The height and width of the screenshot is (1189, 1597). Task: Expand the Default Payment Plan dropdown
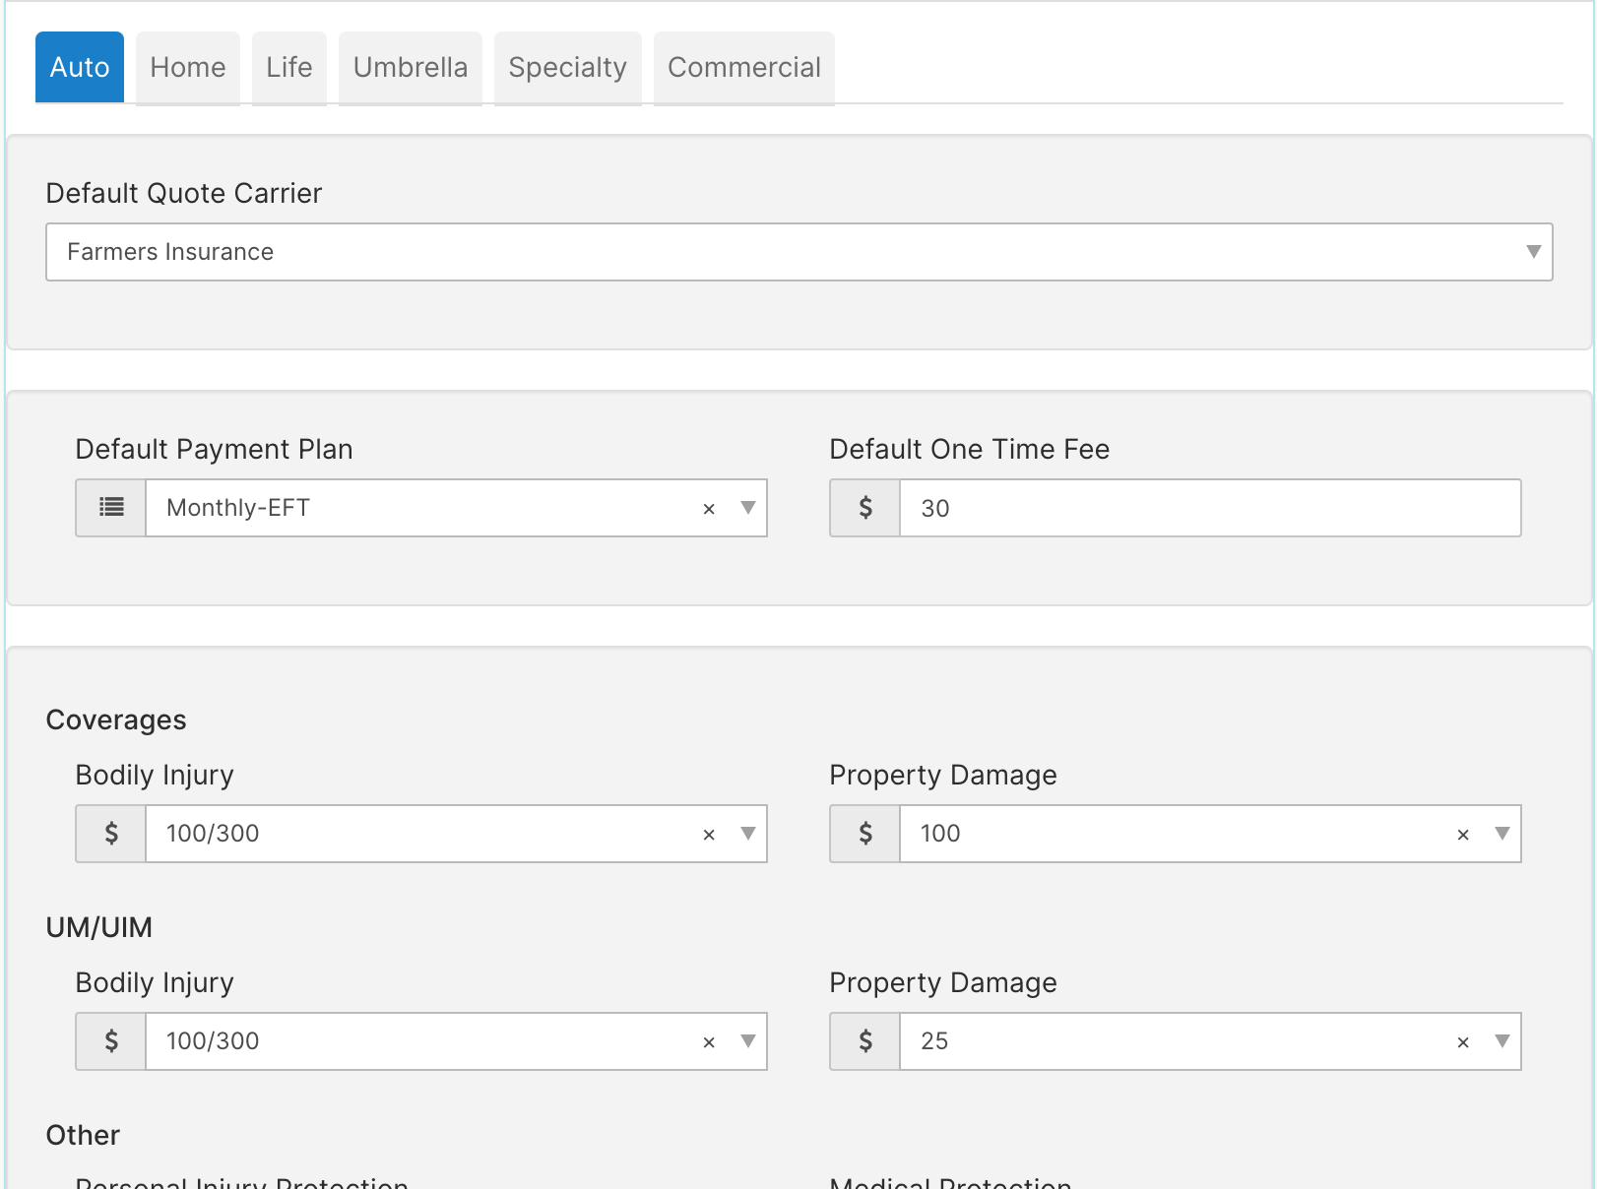pos(748,508)
